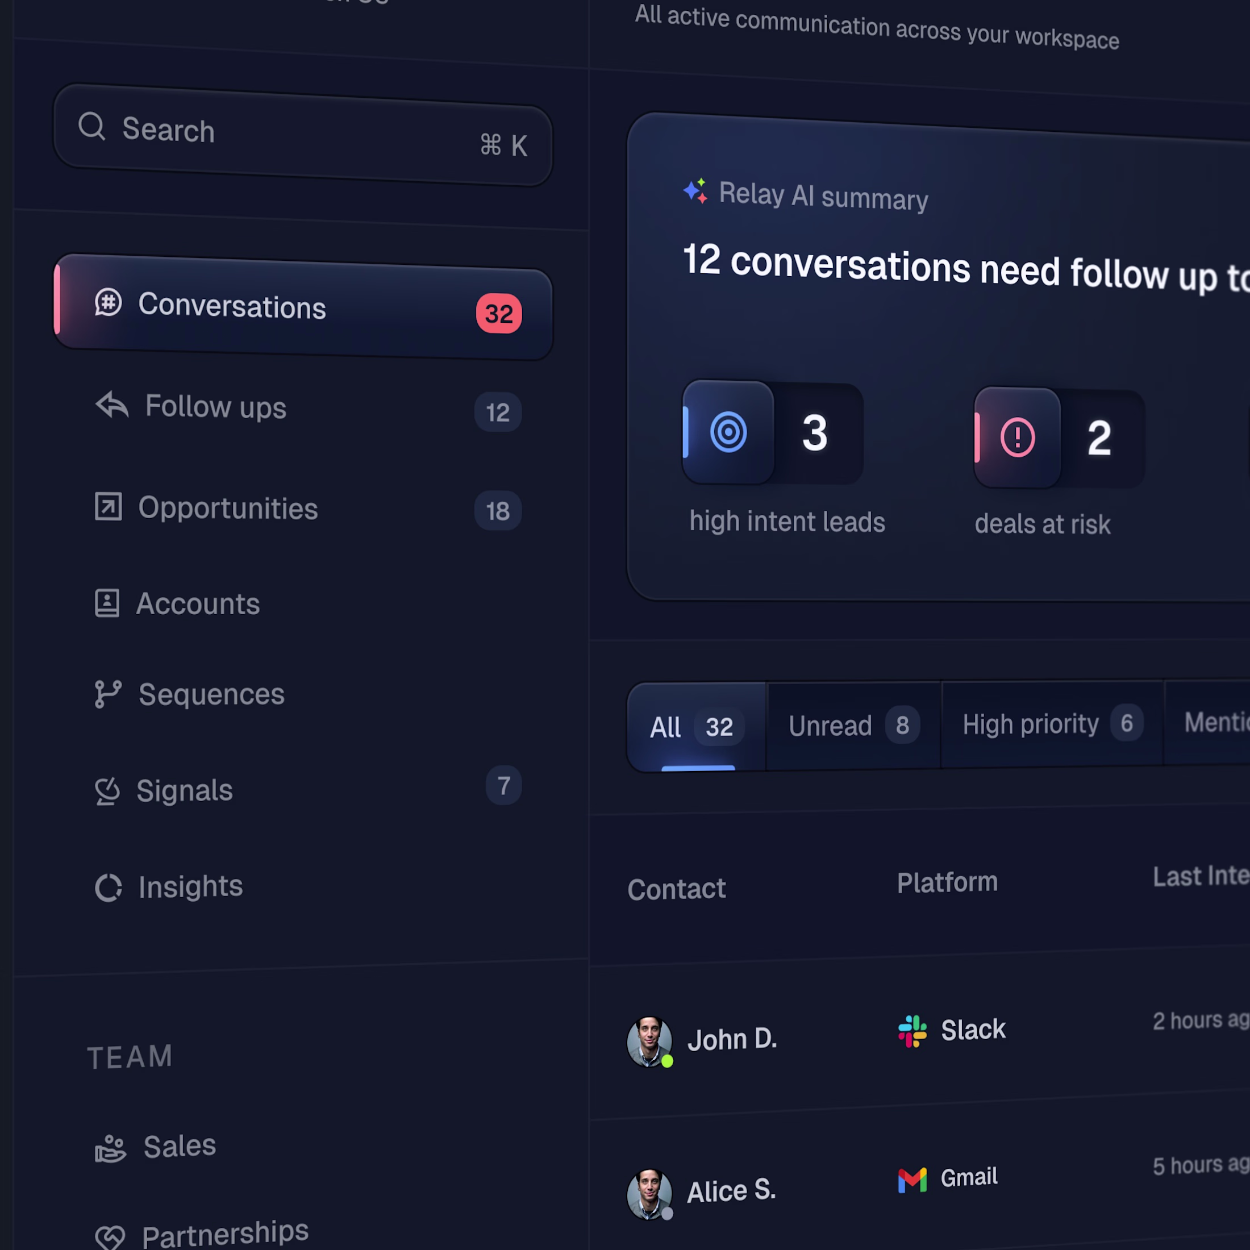The width and height of the screenshot is (1250, 1250).
Task: Click the search magnifier icon
Action: (x=92, y=126)
